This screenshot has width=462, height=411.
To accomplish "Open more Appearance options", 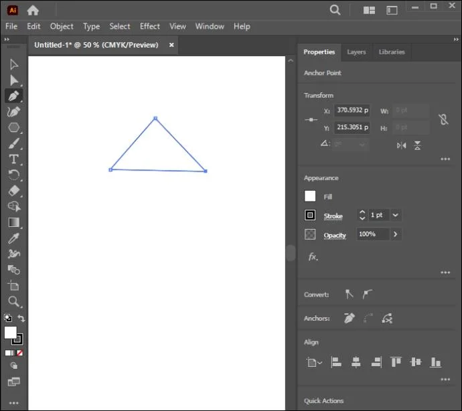I will [445, 272].
